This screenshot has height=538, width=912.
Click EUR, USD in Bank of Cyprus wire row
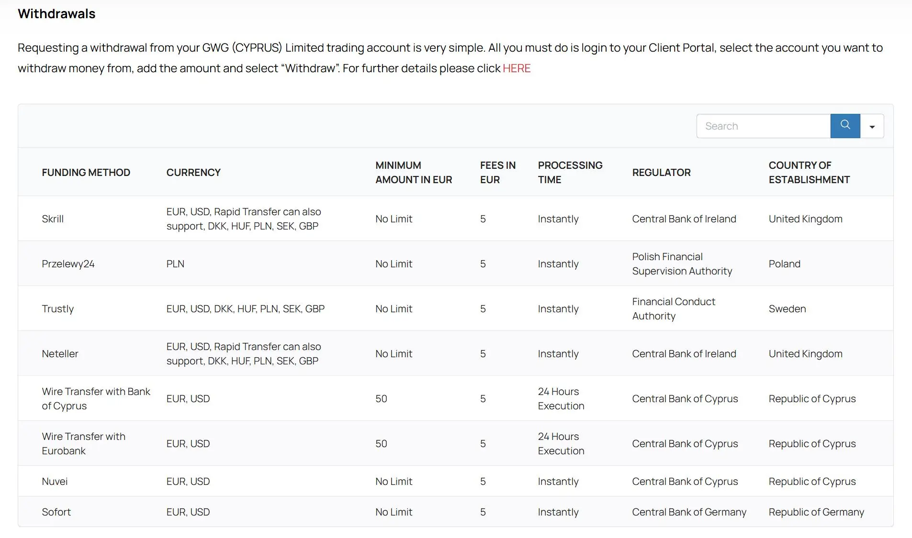(x=188, y=398)
